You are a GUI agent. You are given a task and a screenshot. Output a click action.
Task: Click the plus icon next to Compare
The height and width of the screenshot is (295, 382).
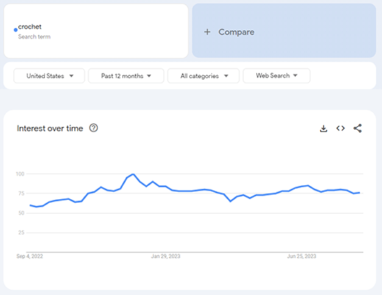pos(208,32)
